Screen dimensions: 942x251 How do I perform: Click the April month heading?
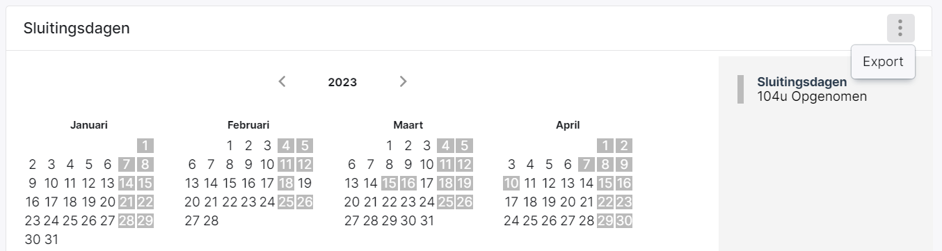568,125
